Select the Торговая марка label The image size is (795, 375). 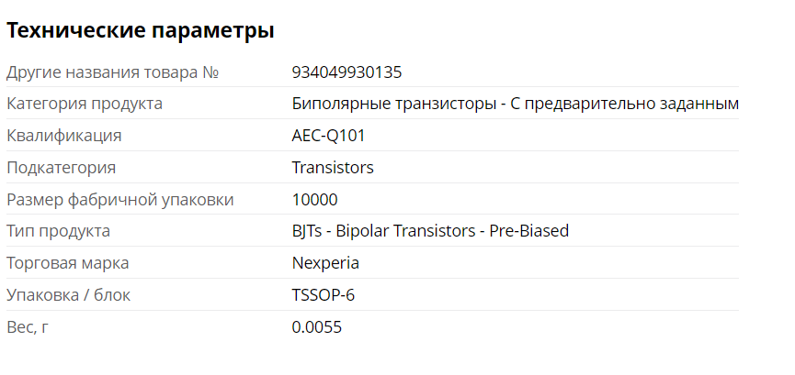tap(68, 263)
